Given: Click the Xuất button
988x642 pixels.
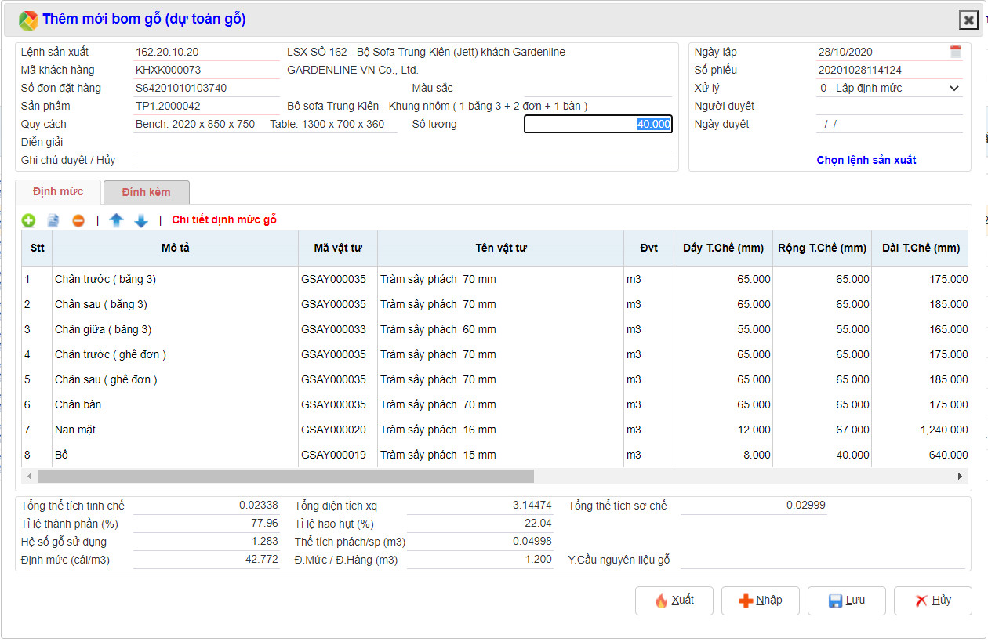Looking at the screenshot, I should click(674, 600).
